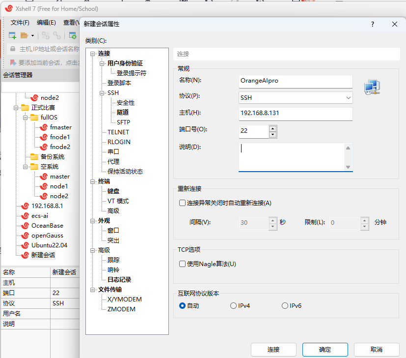Select the openGauss session icon
Image resolution: width=406 pixels, height=358 pixels.
coord(25,235)
